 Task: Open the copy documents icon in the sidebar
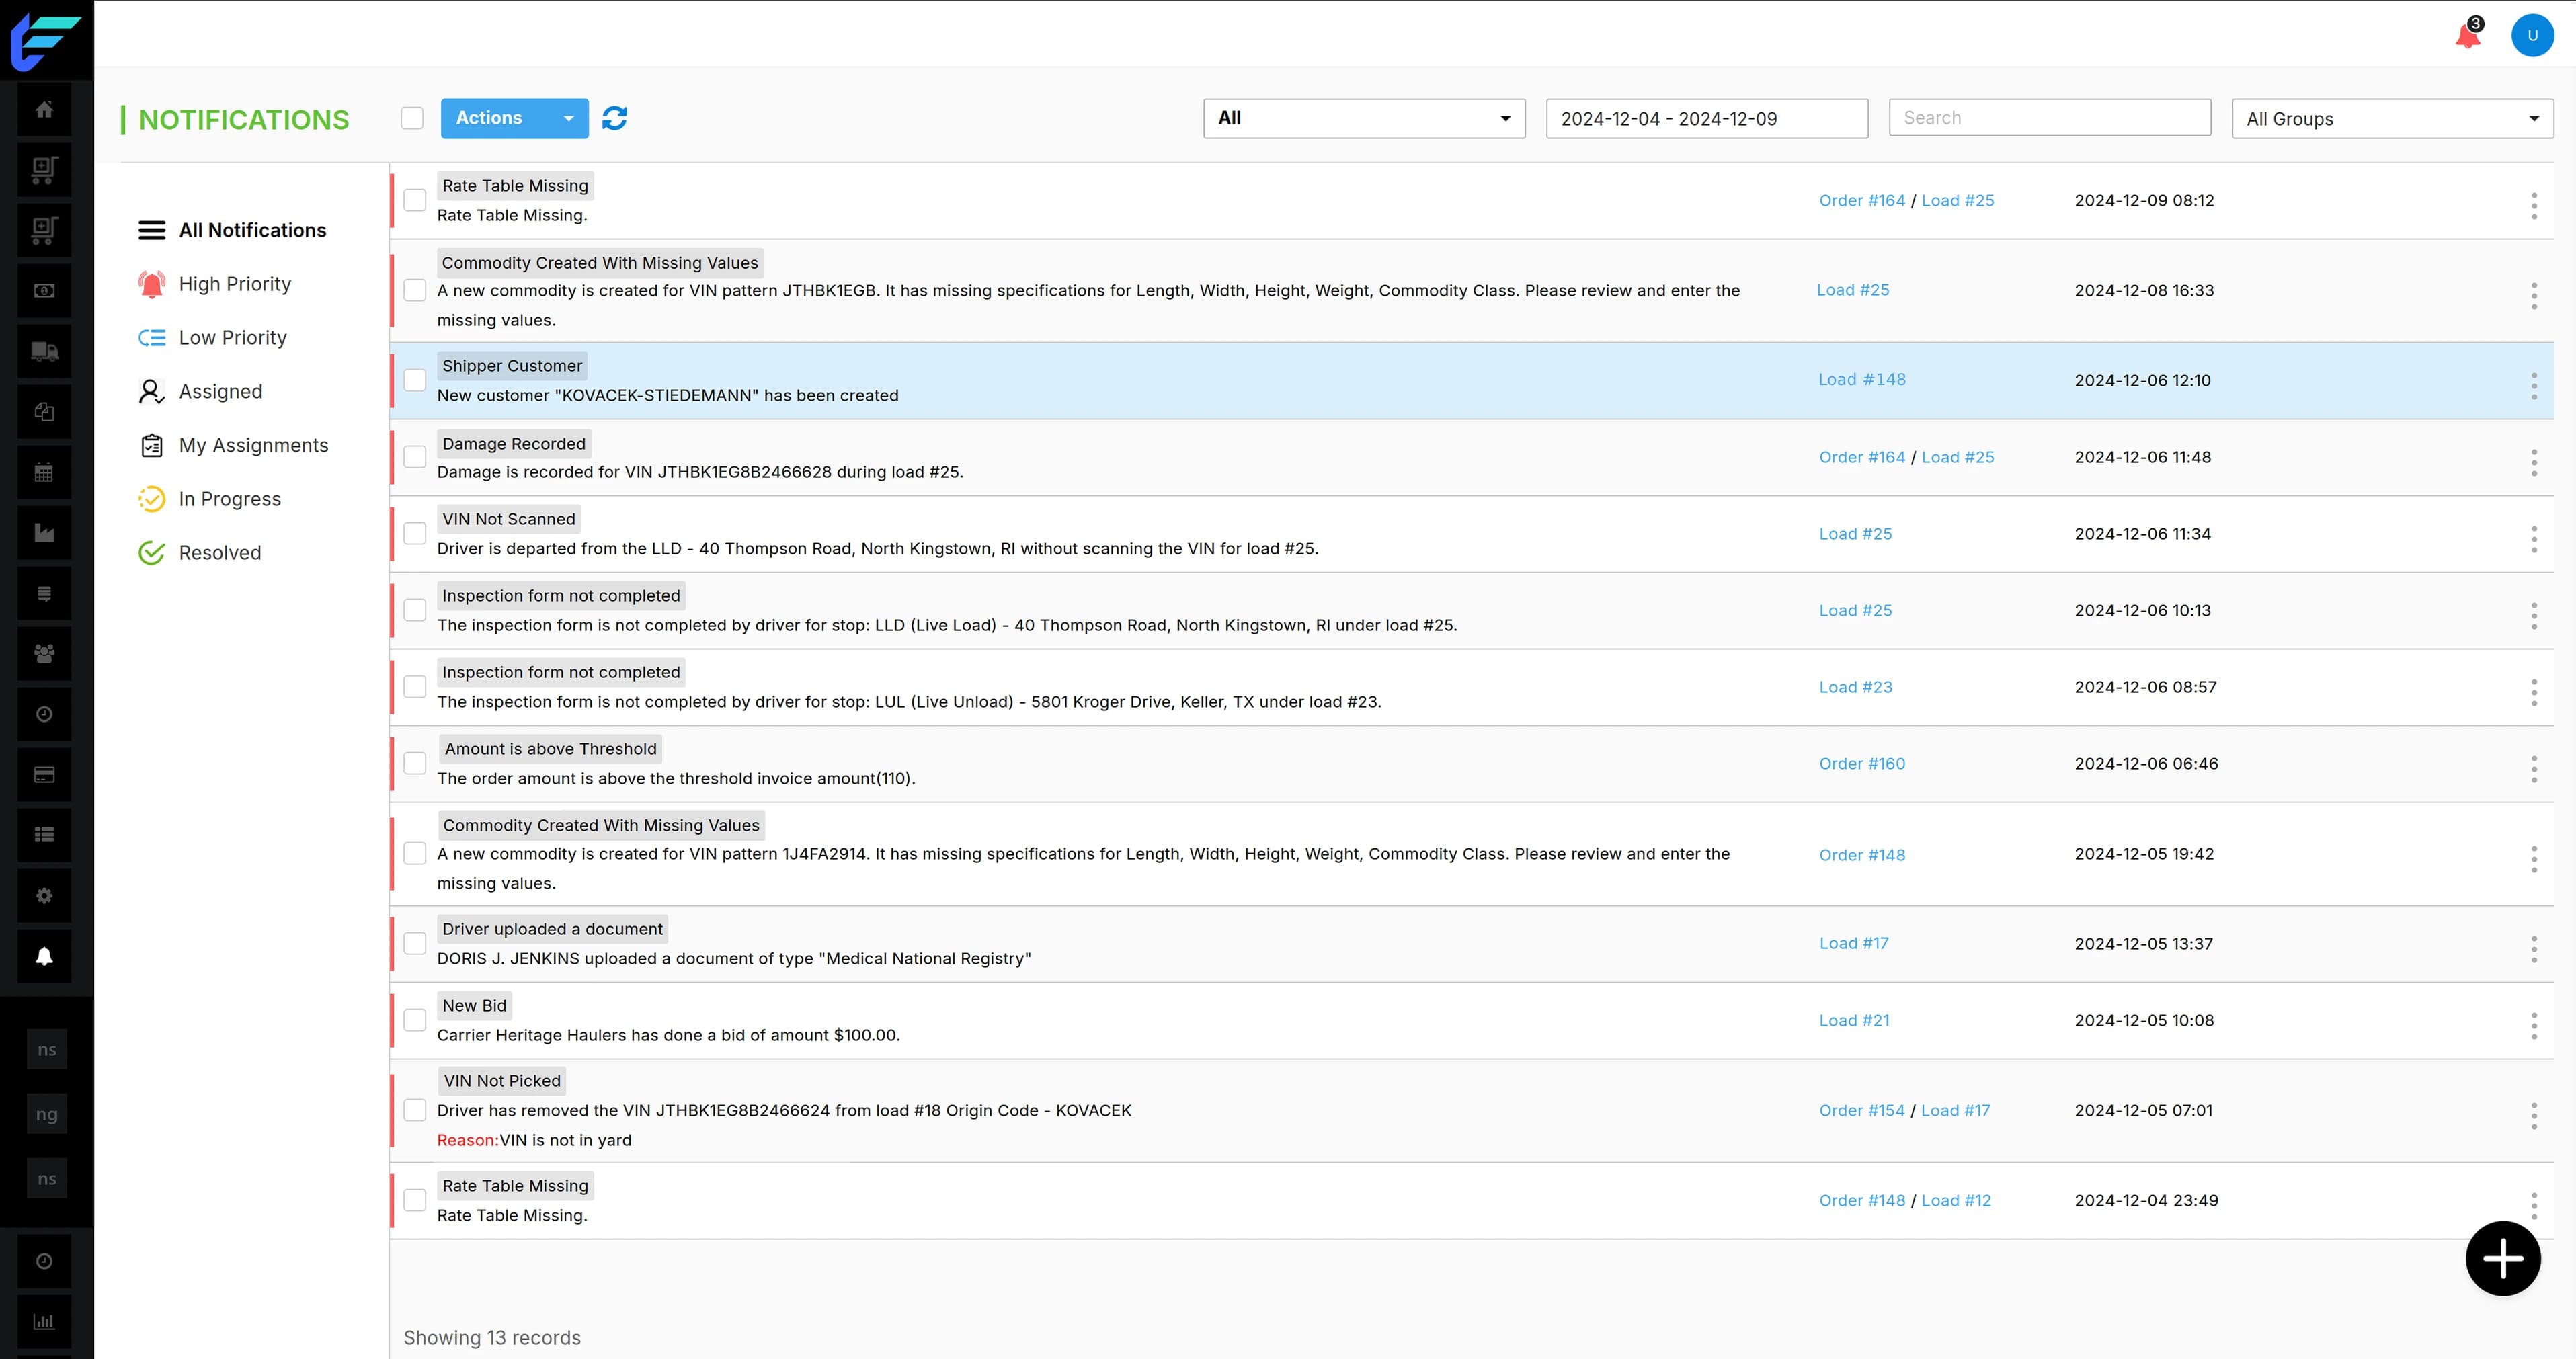[44, 412]
